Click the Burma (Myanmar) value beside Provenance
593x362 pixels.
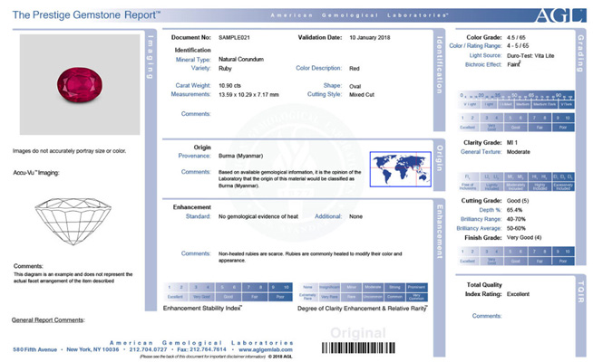coord(240,156)
